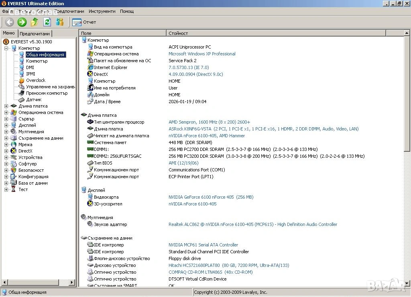Image resolution: width=411 pixels, height=297 pixels.
Task: Click the Стойност column header
Action: (178, 33)
